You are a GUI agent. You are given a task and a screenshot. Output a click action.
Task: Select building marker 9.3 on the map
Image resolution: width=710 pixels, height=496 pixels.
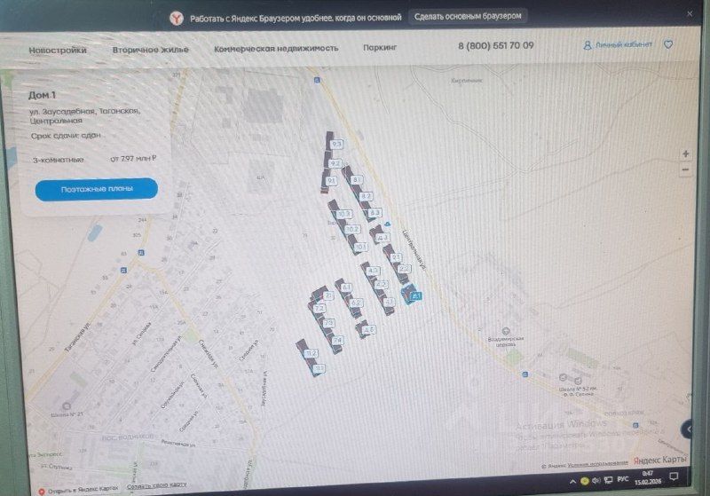click(336, 144)
